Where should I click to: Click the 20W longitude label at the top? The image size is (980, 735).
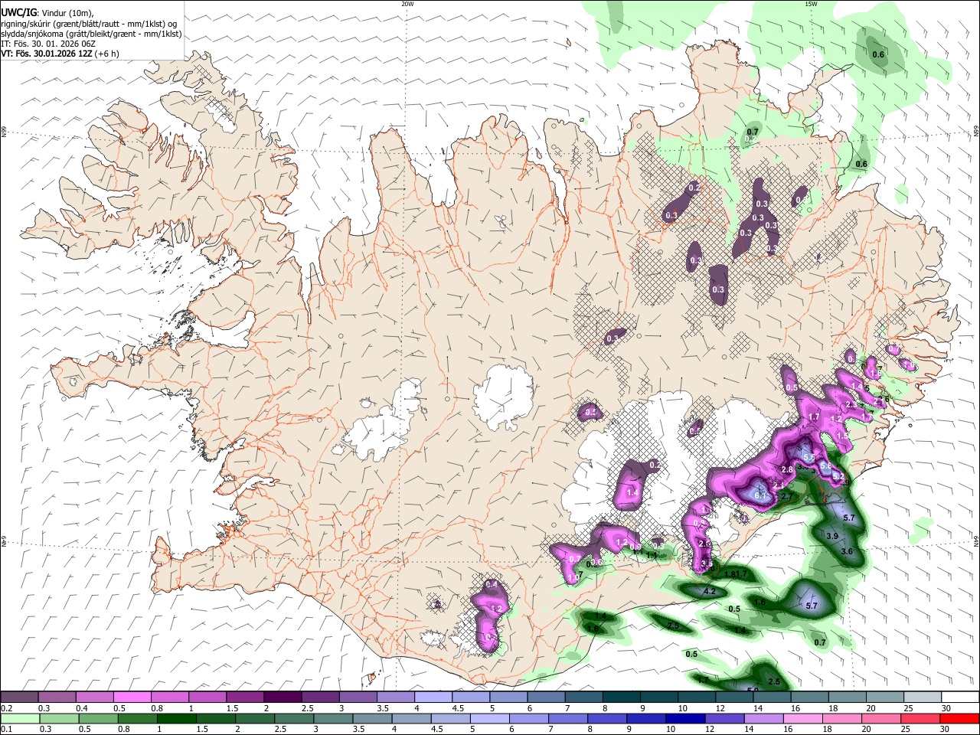point(408,4)
